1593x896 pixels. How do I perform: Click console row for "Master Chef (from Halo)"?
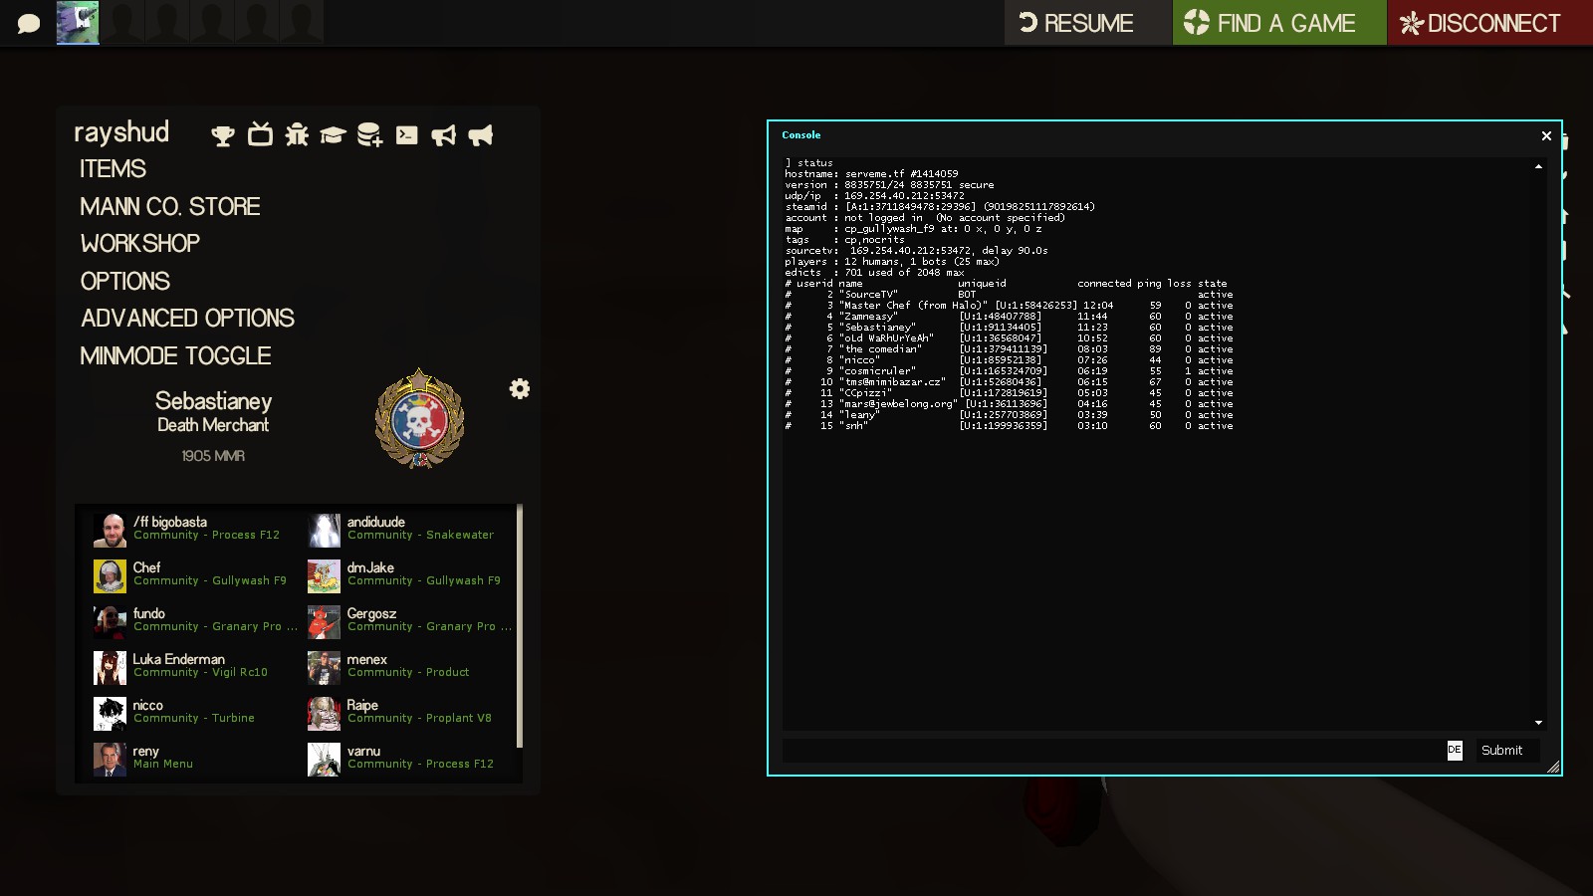[1009, 306]
